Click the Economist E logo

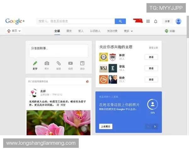[x=113, y=68]
